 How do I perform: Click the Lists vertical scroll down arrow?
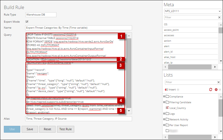(221, 131)
